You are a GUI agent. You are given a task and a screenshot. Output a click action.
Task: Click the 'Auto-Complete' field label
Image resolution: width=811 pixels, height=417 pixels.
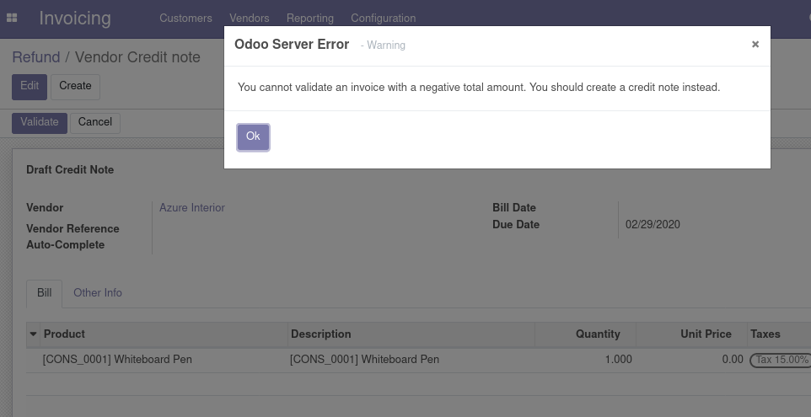65,245
